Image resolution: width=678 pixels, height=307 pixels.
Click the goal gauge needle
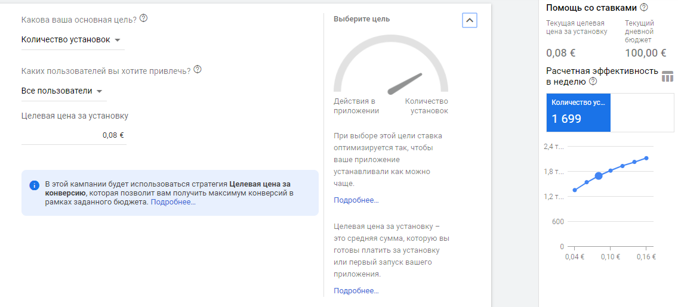pos(405,83)
